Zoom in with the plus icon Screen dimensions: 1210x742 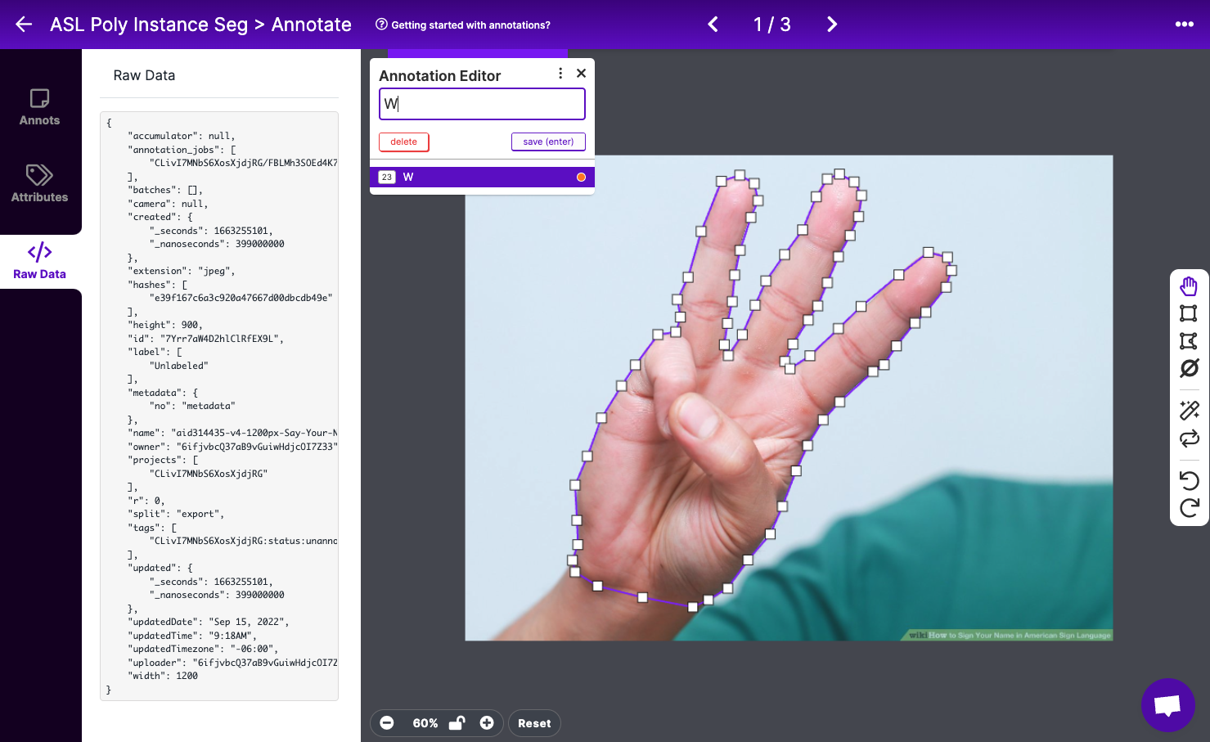pos(487,723)
